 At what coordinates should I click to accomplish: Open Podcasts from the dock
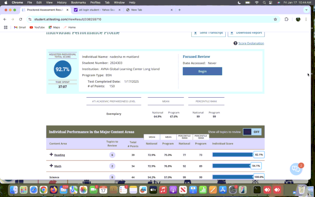tap(173, 190)
